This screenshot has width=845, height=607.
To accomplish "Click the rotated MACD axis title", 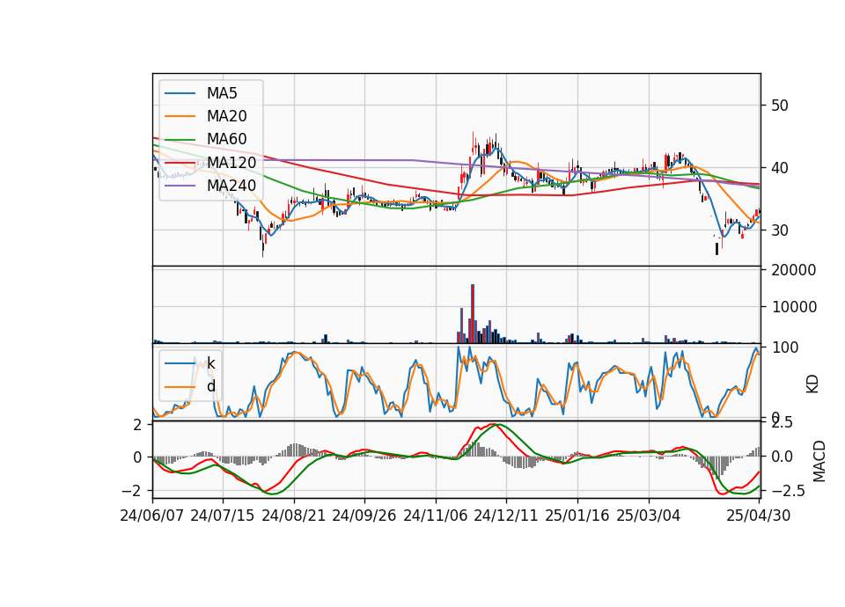I will pos(819,461).
